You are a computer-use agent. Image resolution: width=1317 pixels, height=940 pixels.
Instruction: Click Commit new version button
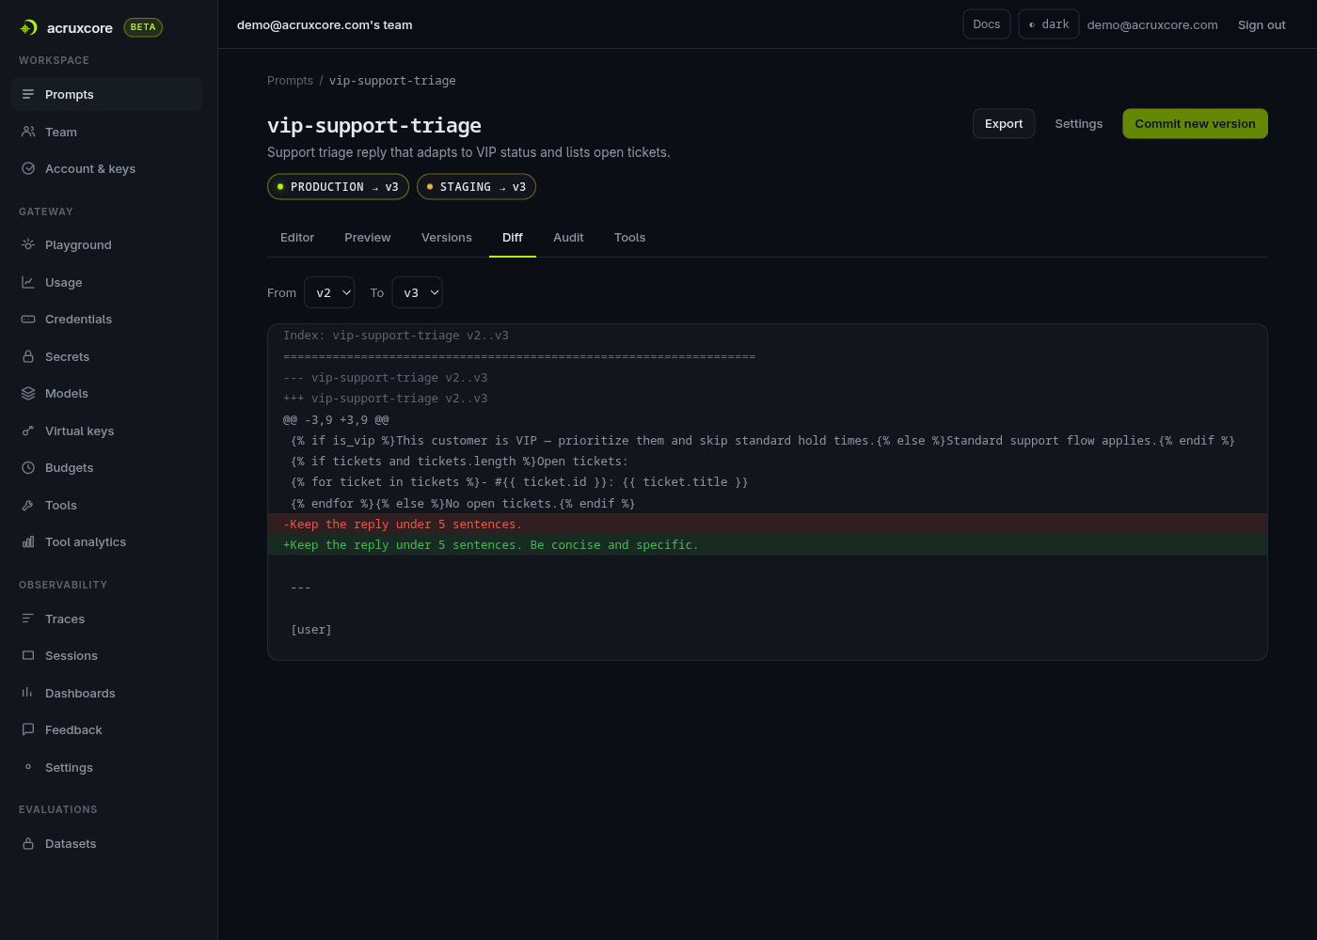pyautogui.click(x=1195, y=124)
